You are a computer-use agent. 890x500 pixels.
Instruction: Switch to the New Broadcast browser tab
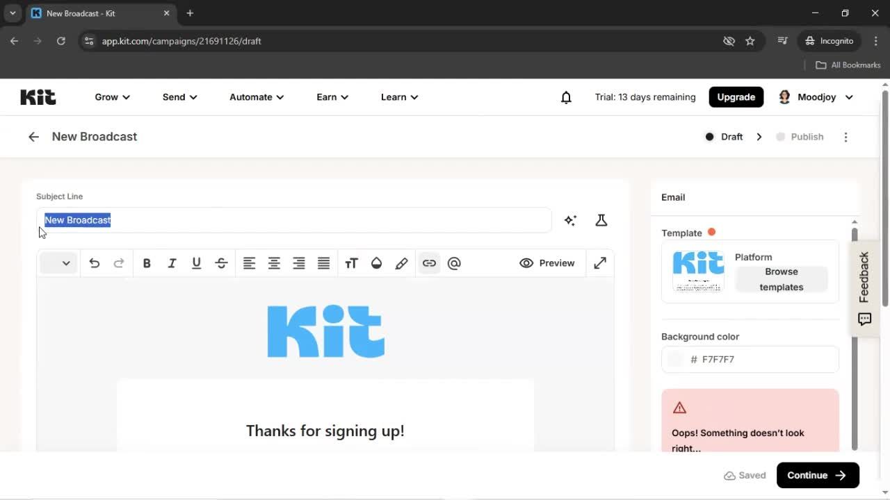90,13
